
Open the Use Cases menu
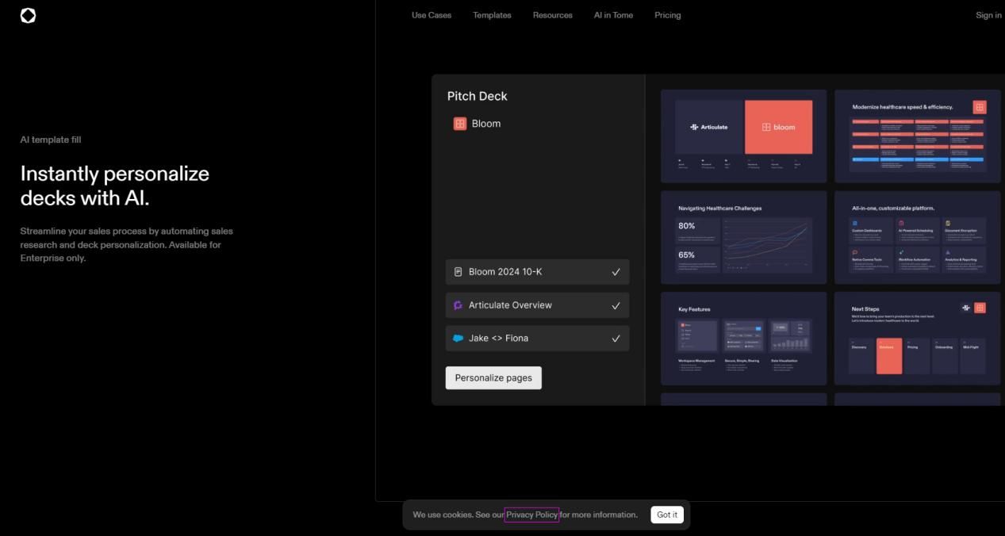(432, 15)
